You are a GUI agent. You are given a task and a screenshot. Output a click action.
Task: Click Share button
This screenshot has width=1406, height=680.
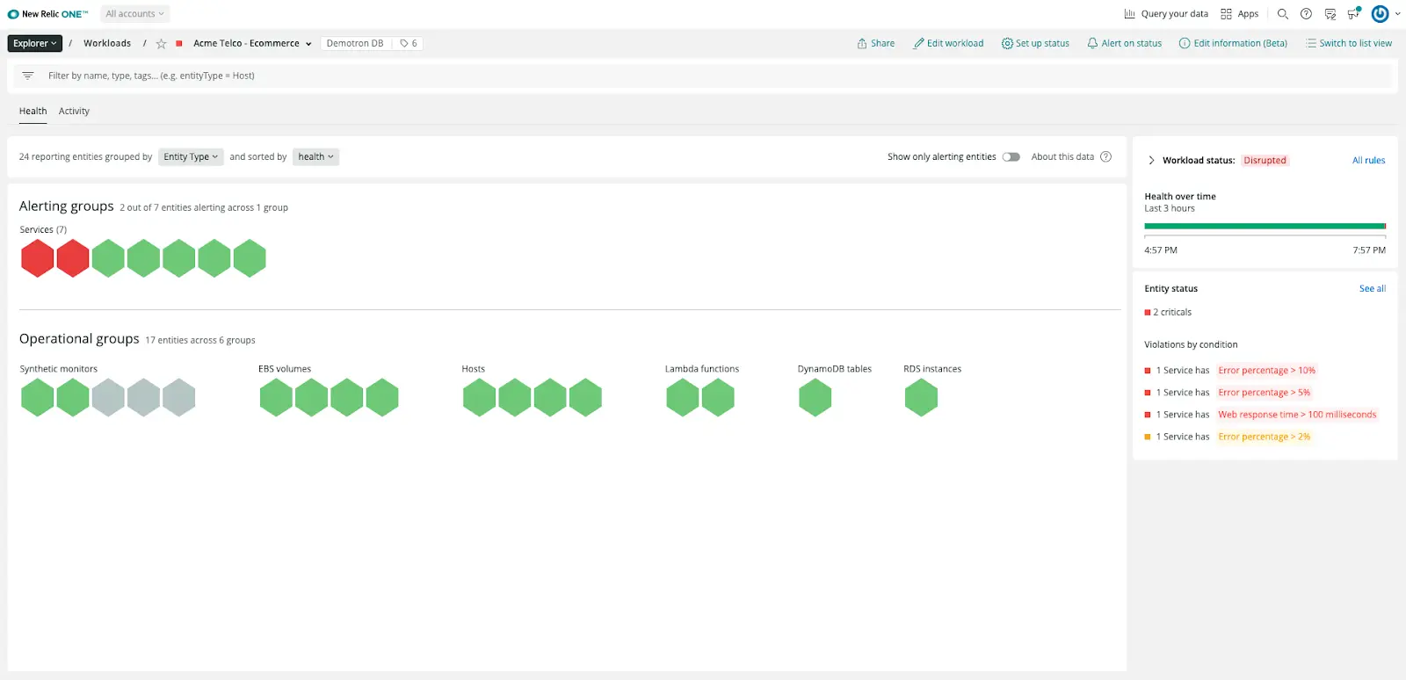876,43
